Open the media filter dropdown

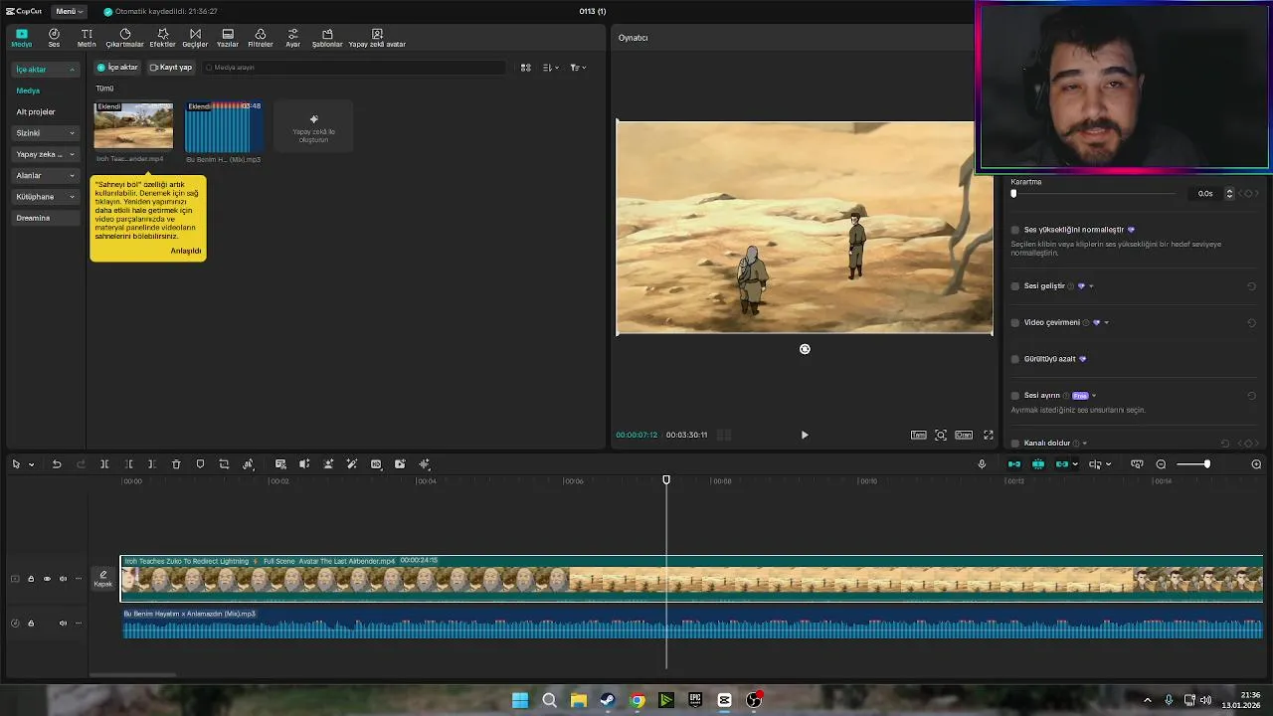(578, 68)
